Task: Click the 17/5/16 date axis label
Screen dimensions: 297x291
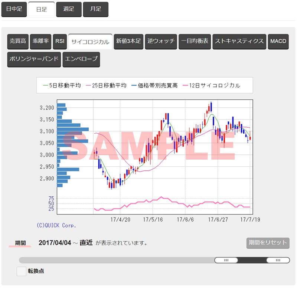Action: click(153, 219)
